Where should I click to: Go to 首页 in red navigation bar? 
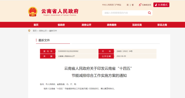[36, 25]
